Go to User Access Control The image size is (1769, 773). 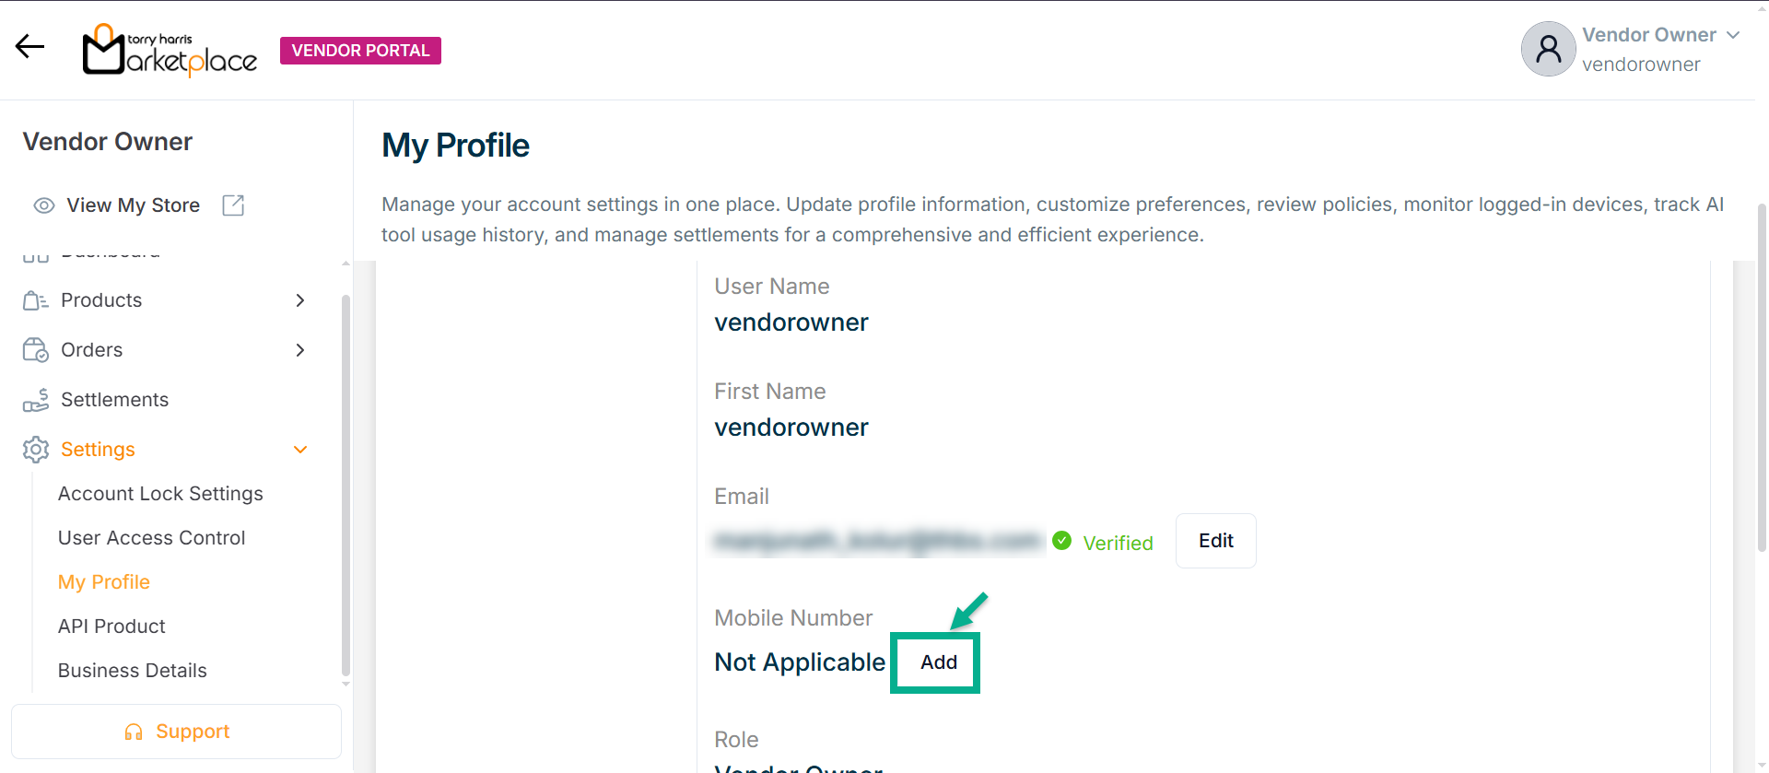151,538
